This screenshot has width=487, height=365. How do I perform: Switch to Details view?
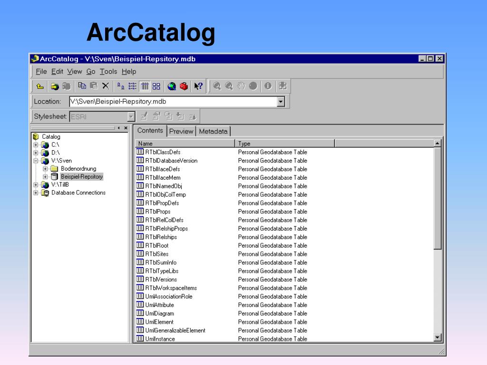click(145, 86)
